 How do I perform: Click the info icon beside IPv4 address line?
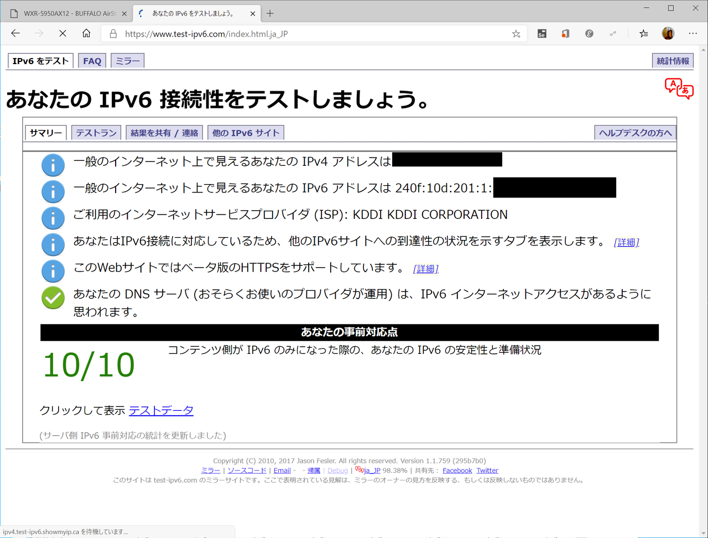(53, 165)
